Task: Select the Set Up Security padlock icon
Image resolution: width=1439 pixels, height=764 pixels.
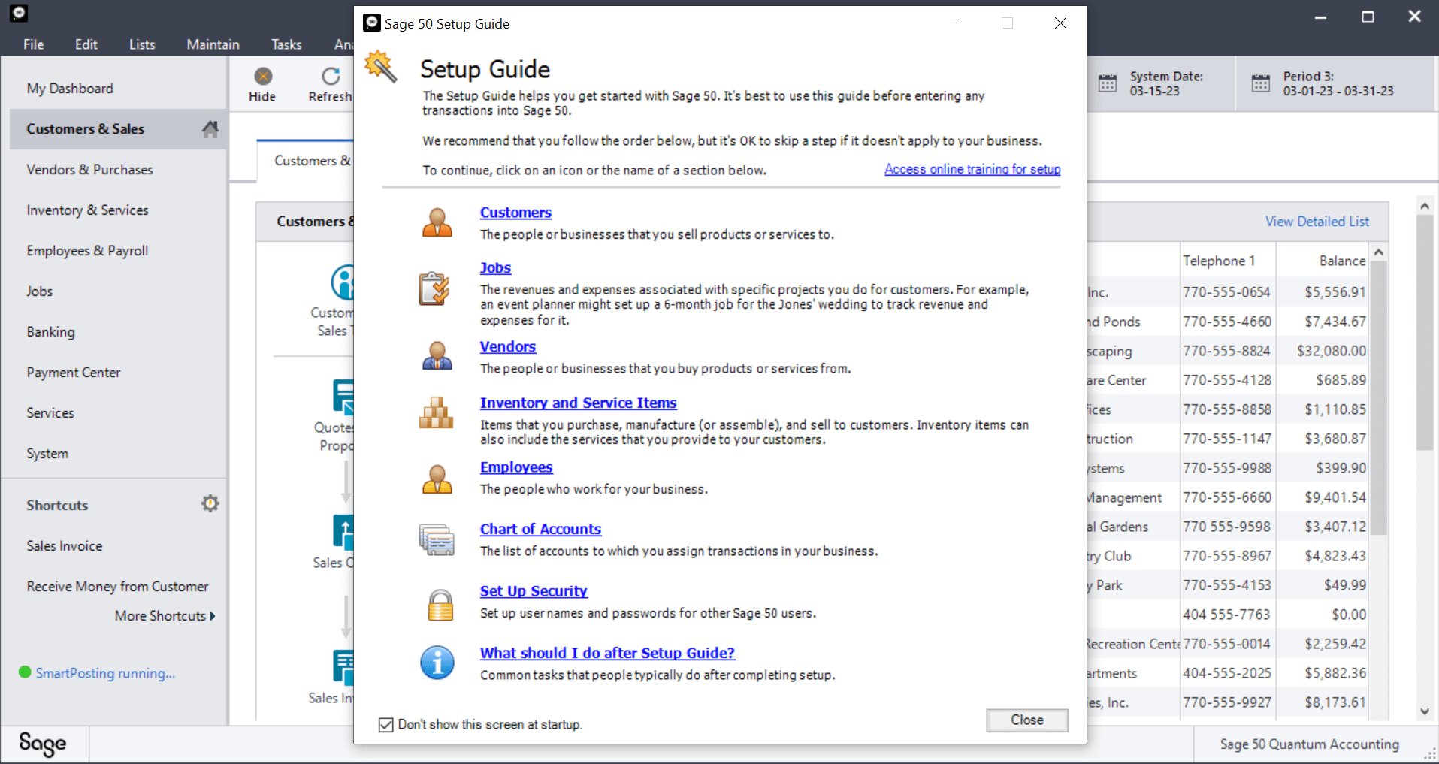Action: 440,605
